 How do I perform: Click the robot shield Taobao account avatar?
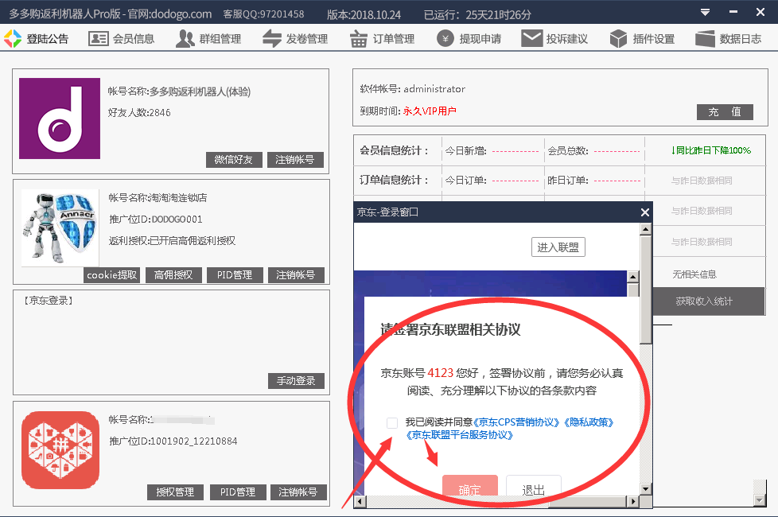[60, 227]
